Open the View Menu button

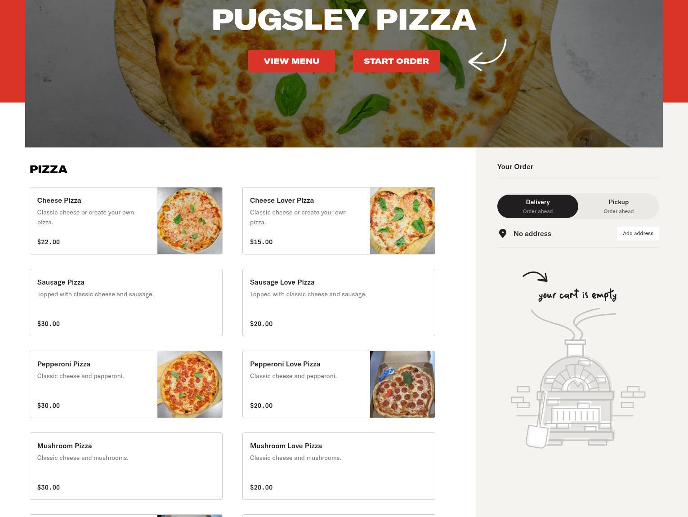[x=291, y=61]
